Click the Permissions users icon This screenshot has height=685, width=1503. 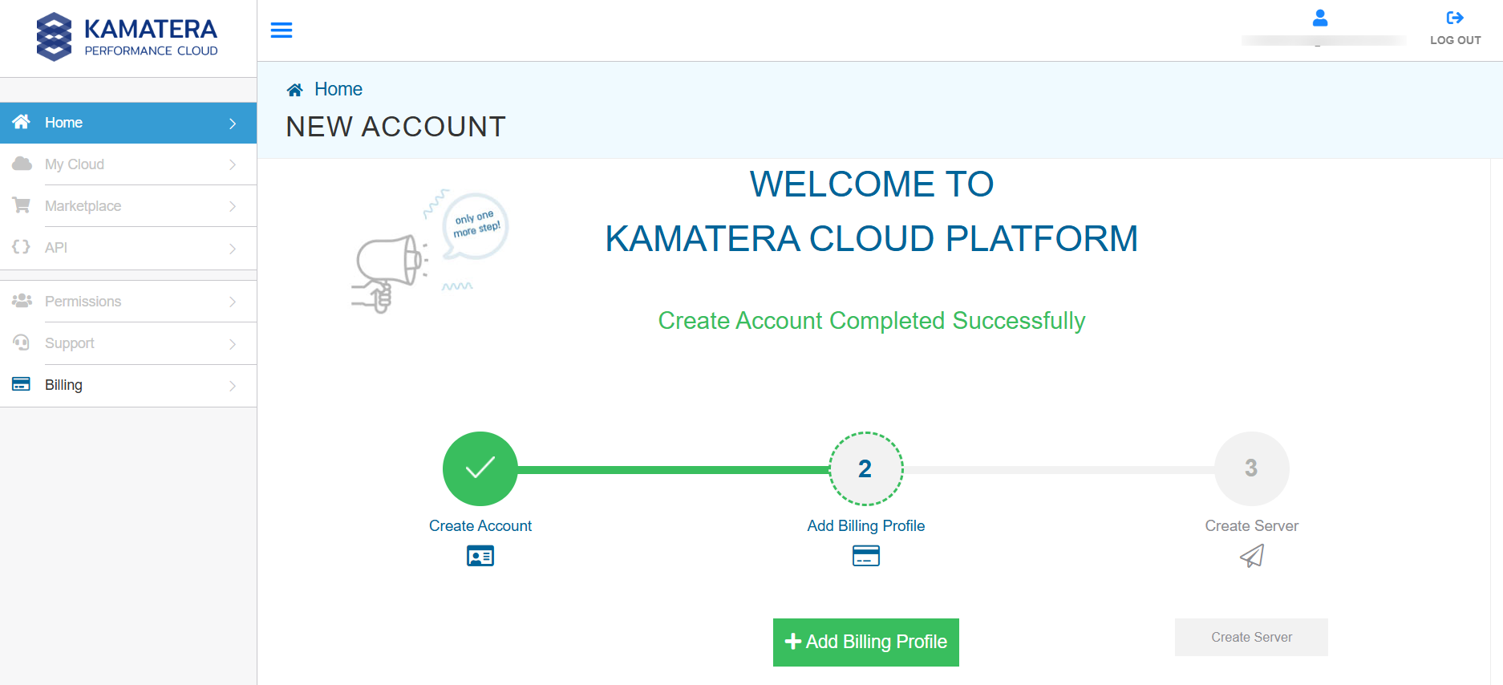[x=22, y=301]
